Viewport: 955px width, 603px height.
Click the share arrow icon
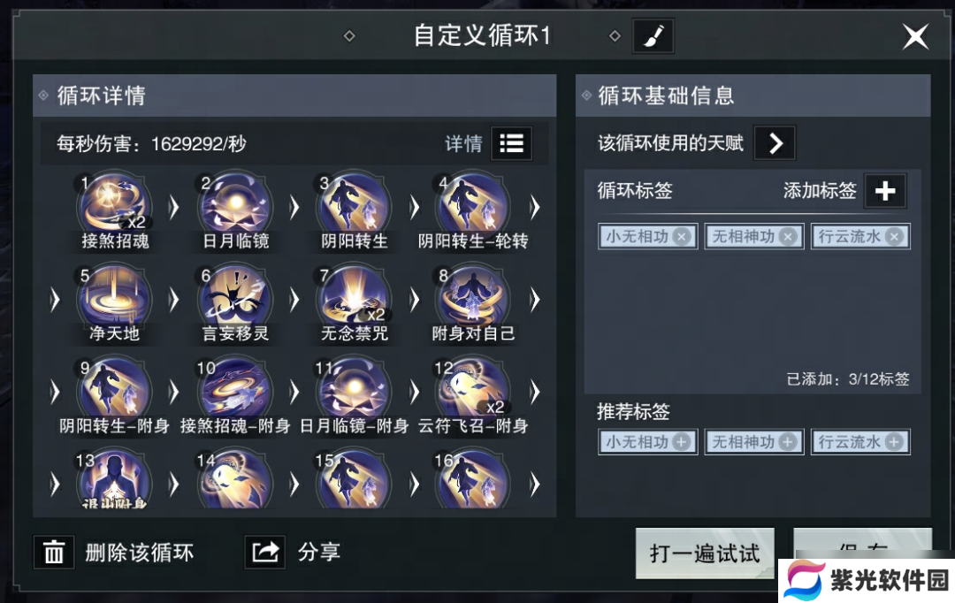tap(265, 553)
